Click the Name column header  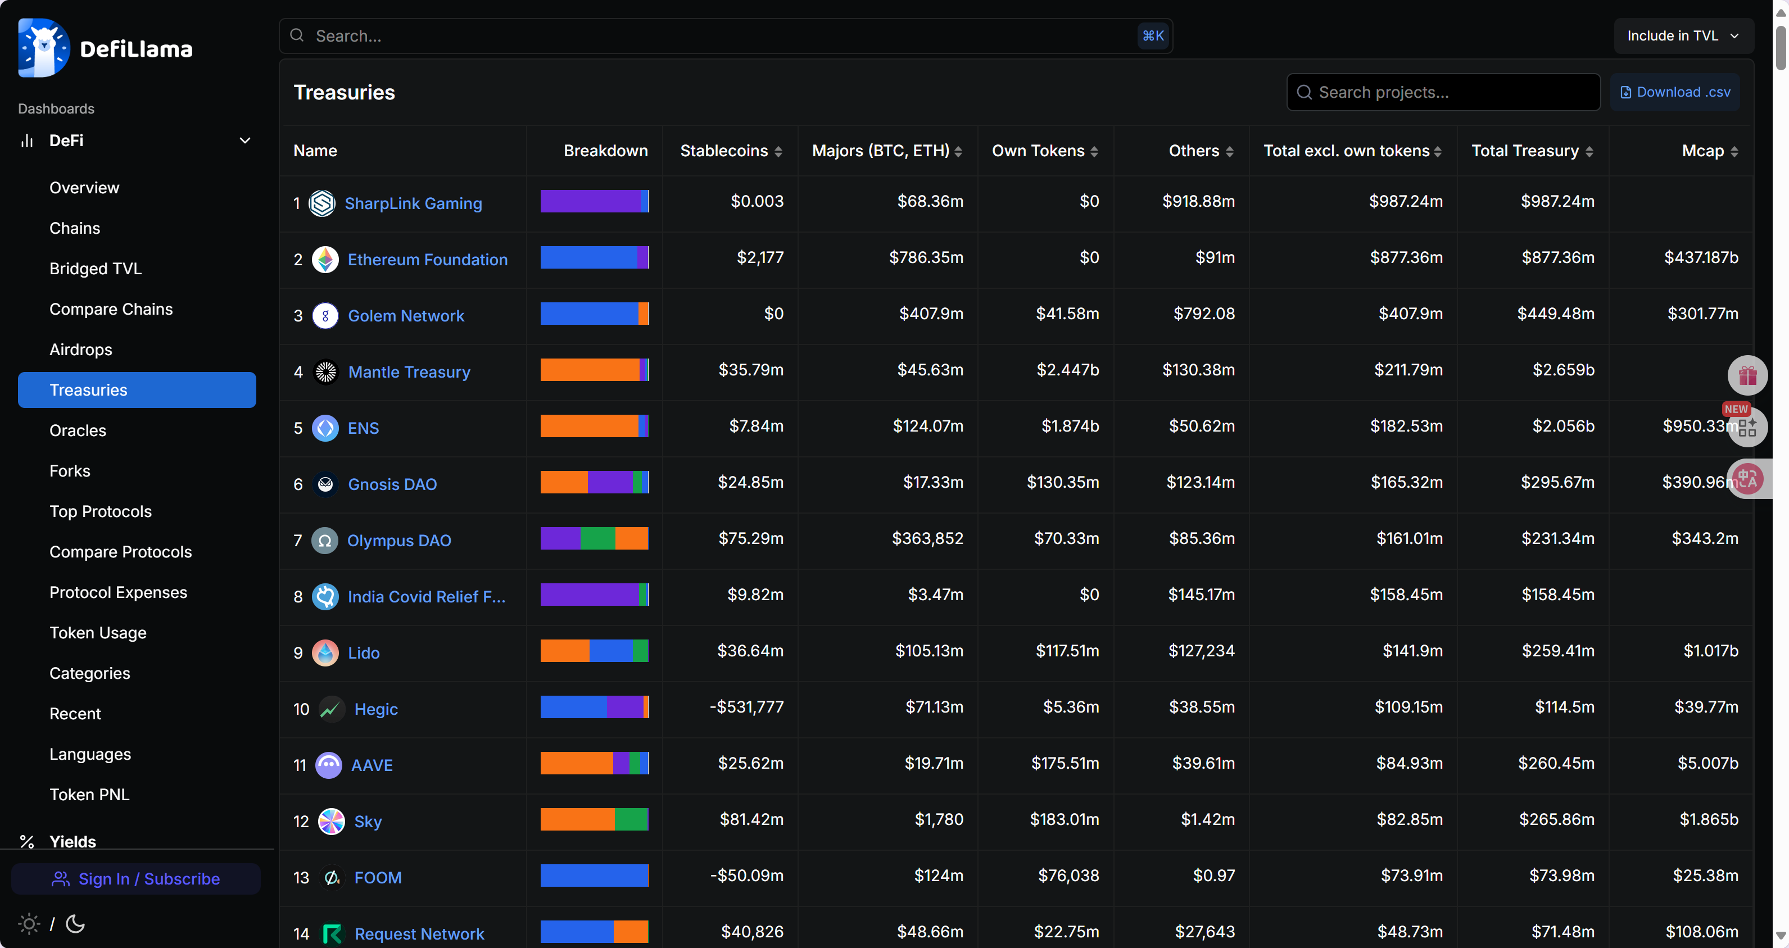tap(315, 151)
